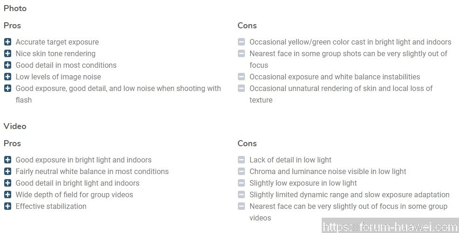Click the plus icon next to Fairly neutral white balance

[7, 171]
